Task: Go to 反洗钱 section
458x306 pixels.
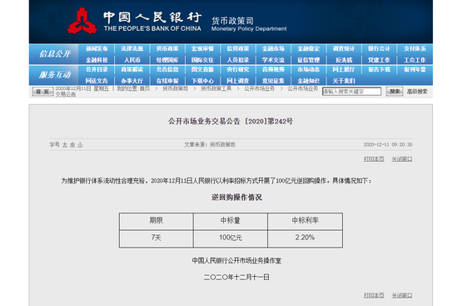Action: 344,60
